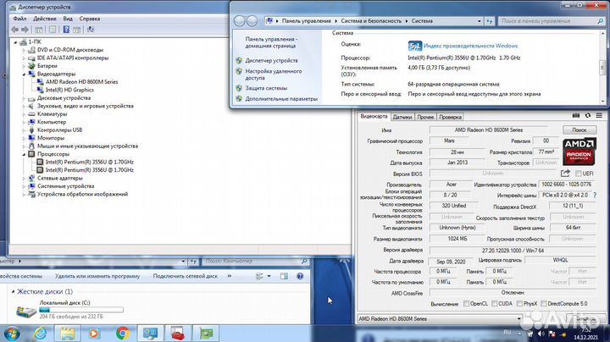The height and width of the screenshot is (342, 610).
Task: Click Forward arrow in Device Manager toolbar
Action: [25, 30]
